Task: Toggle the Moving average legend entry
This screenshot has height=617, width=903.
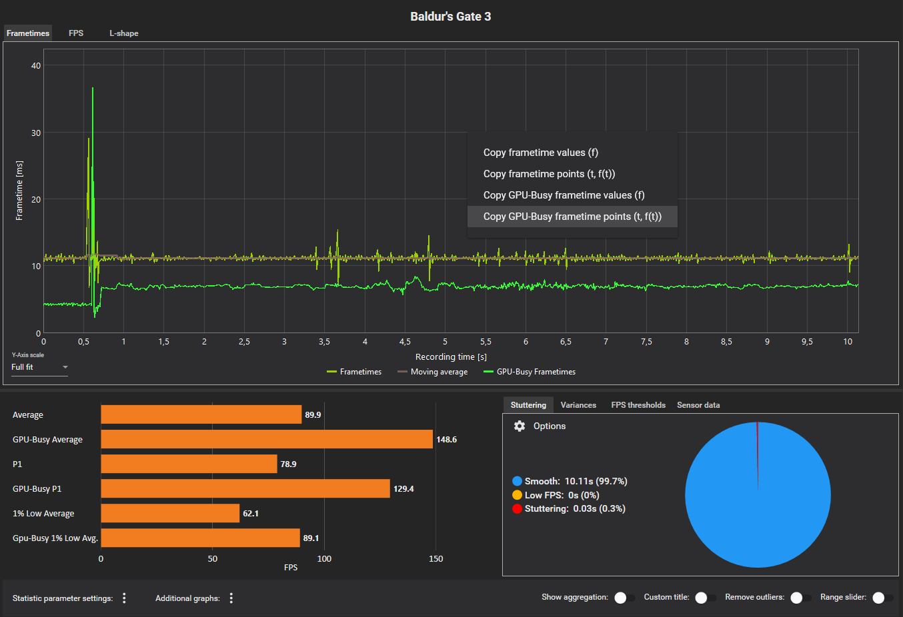Action: point(432,372)
